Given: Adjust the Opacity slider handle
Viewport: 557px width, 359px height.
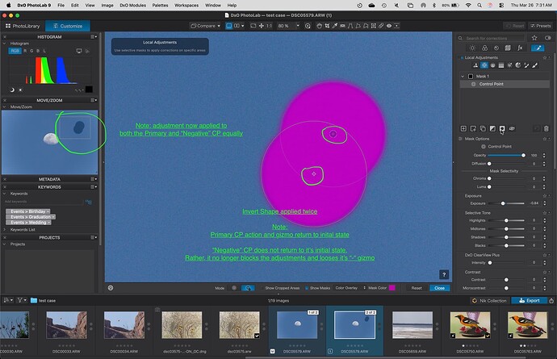Looking at the screenshot, I should (523, 155).
